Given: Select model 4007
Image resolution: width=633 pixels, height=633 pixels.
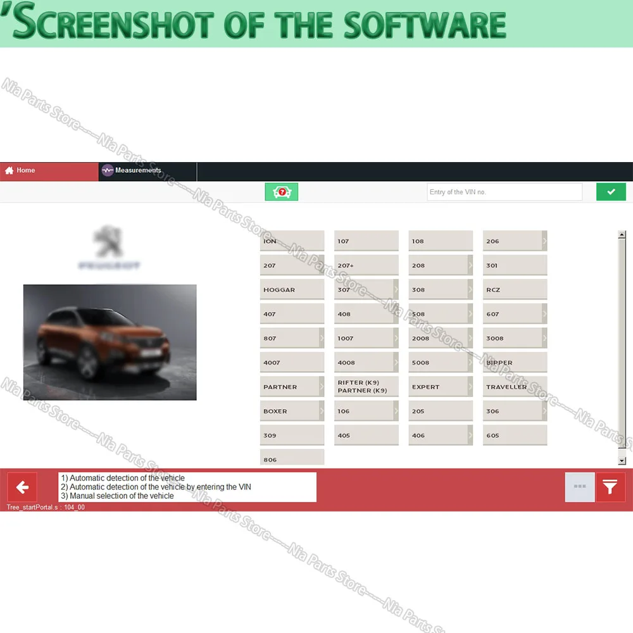Looking at the screenshot, I should 292,362.
